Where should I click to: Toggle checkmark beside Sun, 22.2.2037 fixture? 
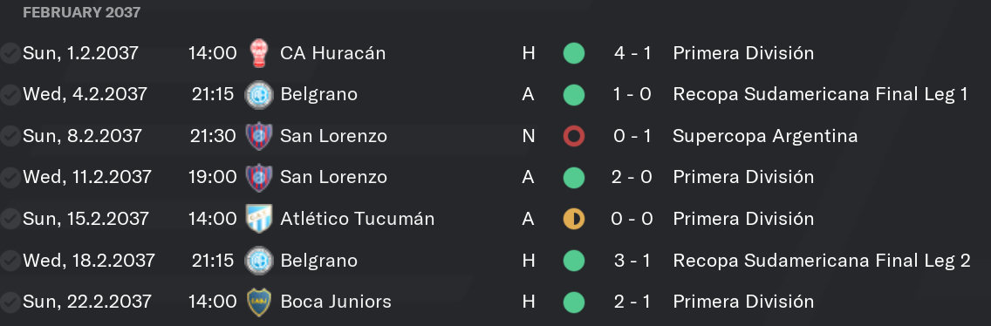click(x=10, y=302)
